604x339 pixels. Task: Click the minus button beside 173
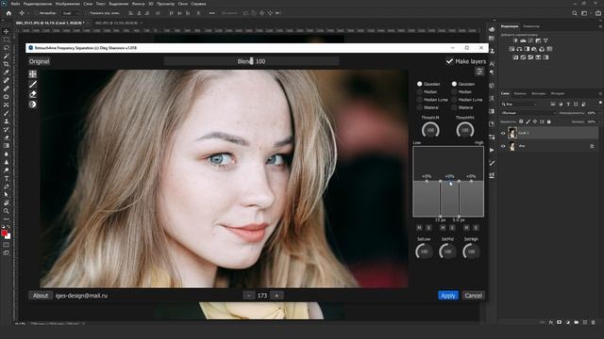pyautogui.click(x=249, y=295)
